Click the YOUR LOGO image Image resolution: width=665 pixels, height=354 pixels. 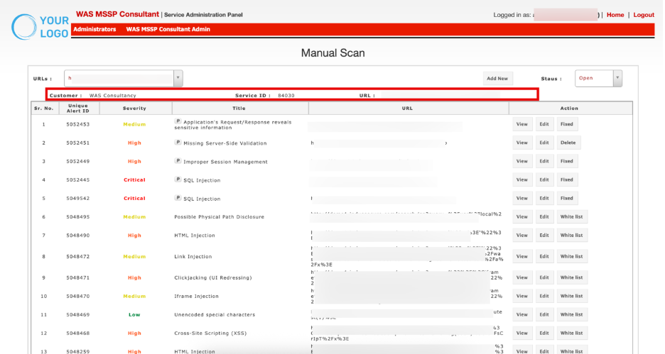40,27
